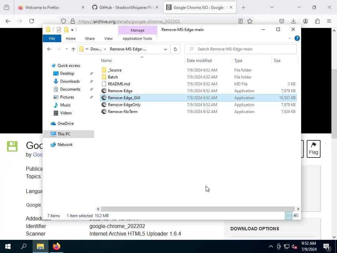Open the Windows Start menu
This screenshot has width=337, height=253.
click(8, 246)
